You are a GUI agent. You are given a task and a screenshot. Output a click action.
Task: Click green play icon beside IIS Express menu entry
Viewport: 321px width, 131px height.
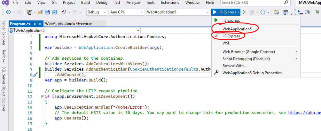click(216, 20)
